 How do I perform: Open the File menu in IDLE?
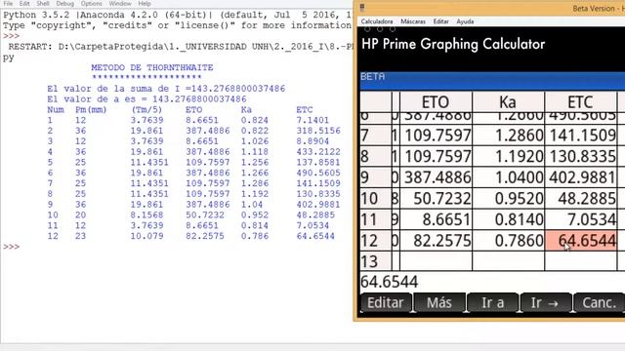point(8,3)
